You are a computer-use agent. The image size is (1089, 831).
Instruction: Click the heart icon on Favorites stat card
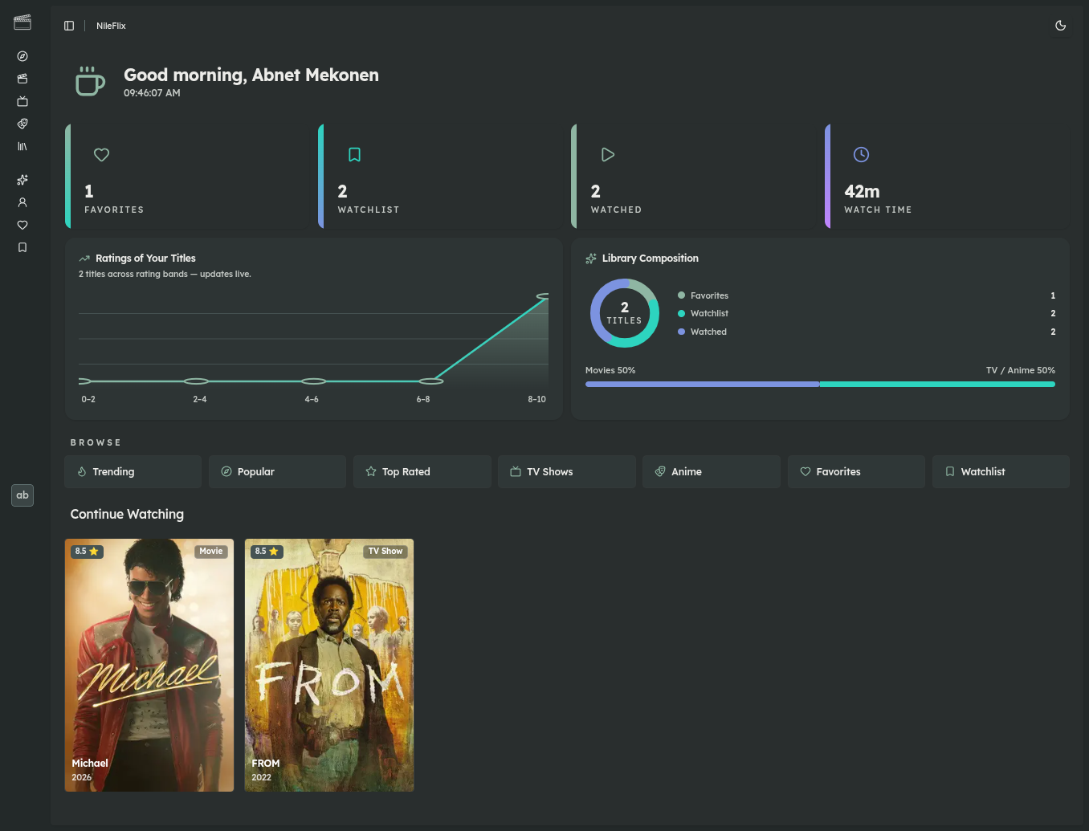(102, 155)
